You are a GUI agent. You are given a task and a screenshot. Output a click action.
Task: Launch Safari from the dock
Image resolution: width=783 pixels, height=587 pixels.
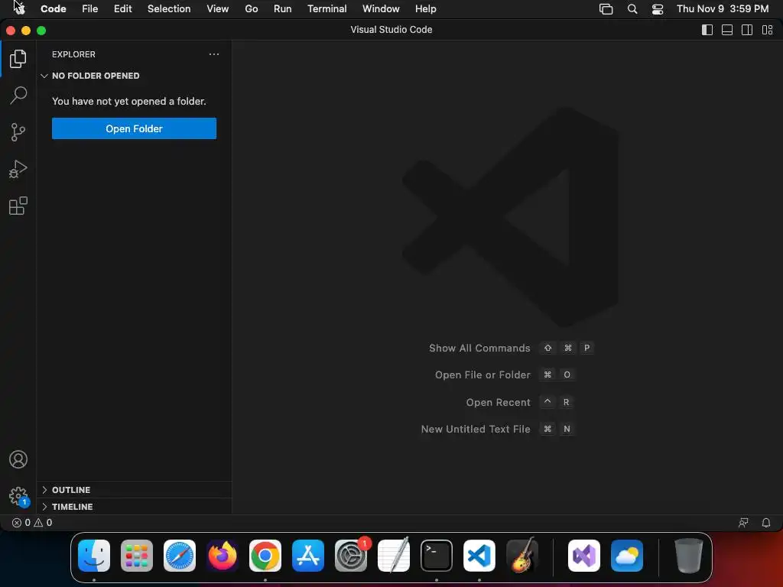180,556
